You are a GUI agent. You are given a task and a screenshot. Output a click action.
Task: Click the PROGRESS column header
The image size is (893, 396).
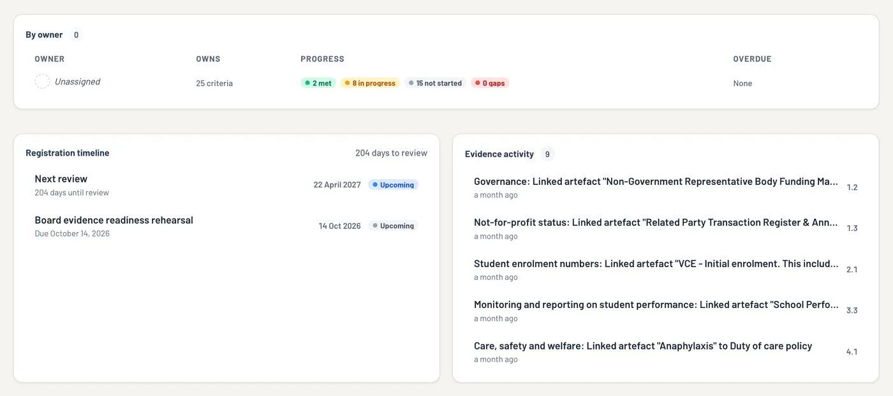pyautogui.click(x=322, y=59)
